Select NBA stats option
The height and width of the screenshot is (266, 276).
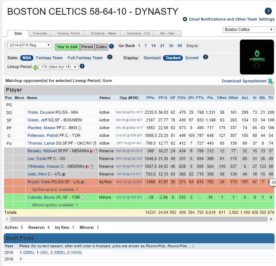tap(27, 58)
